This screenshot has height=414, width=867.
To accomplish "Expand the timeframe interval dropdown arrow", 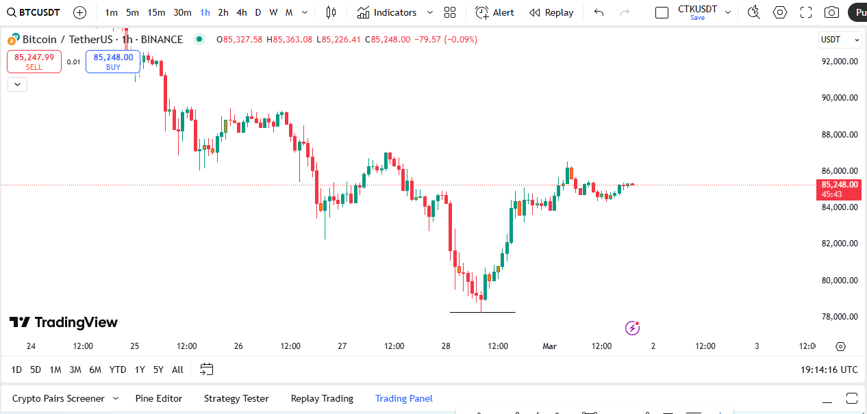I will [x=305, y=12].
